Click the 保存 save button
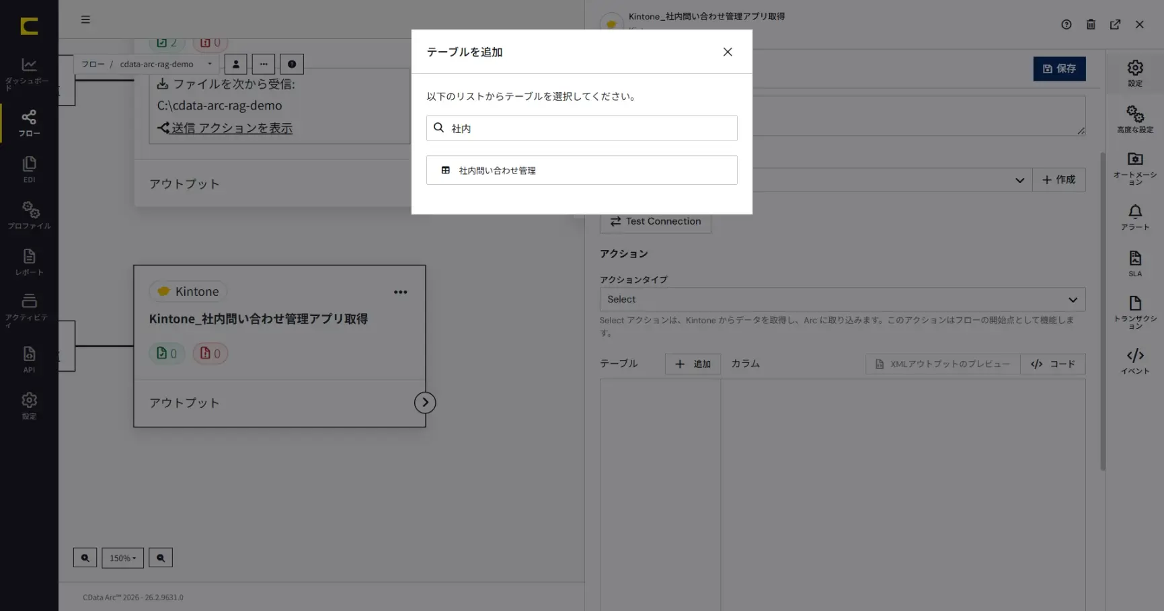Viewport: 1164px width, 611px height. click(1059, 69)
